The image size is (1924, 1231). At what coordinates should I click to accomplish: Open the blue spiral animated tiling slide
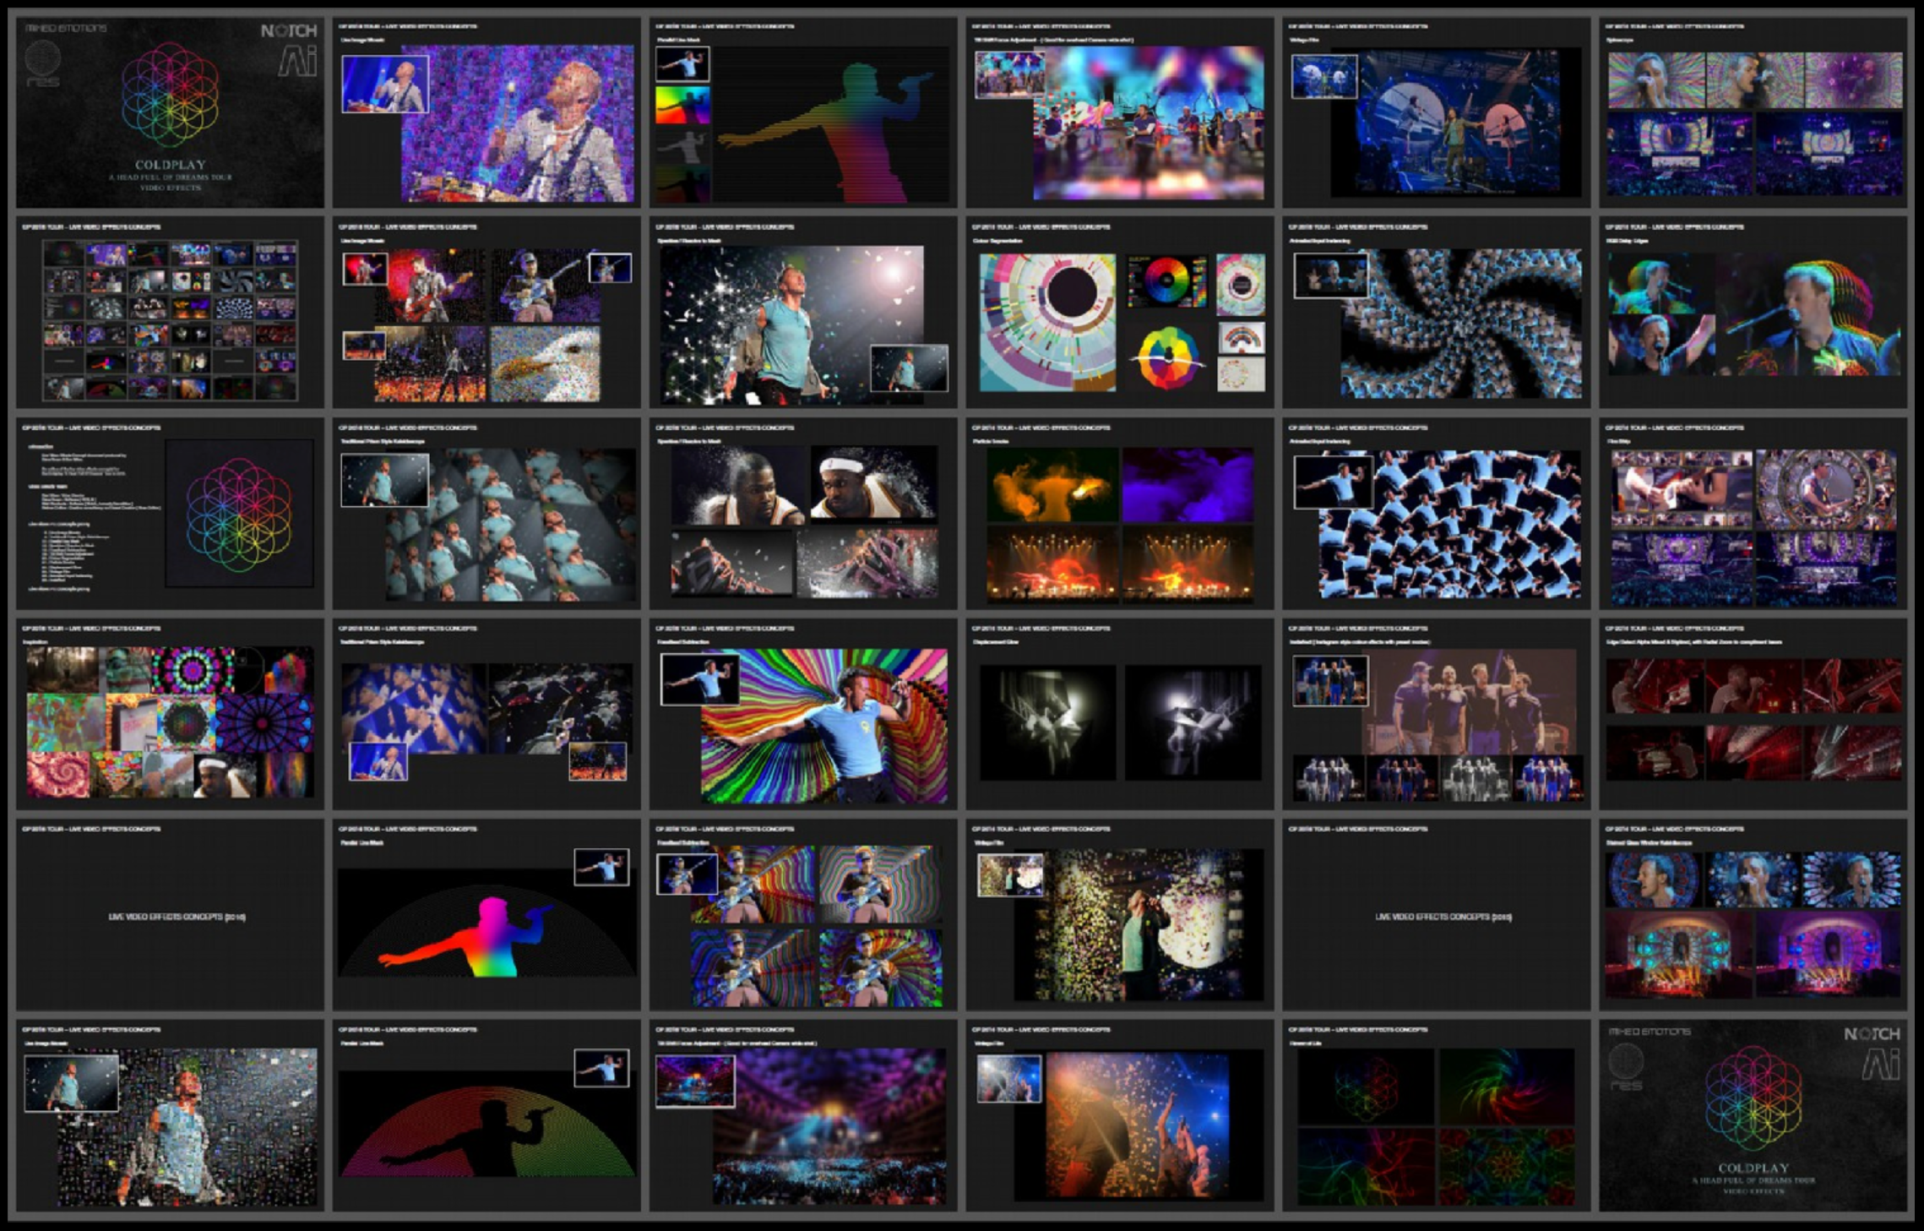coord(1436,313)
